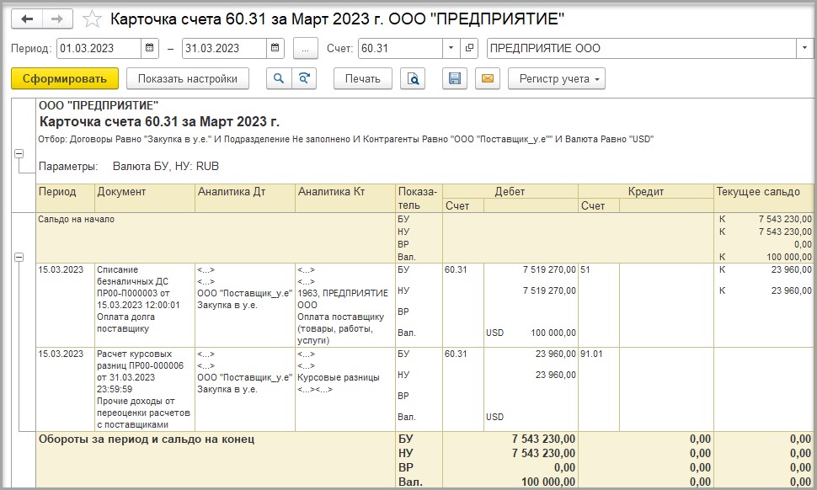Click the Сформировать button
Viewport: 817px width, 490px height.
[65, 79]
